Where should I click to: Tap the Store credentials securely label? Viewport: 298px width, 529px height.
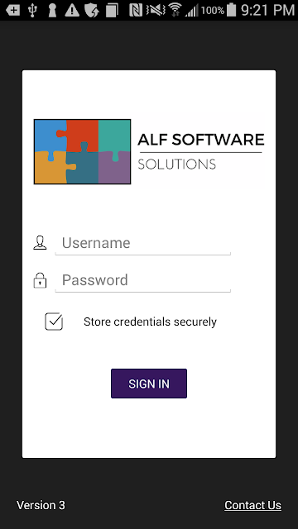(150, 322)
